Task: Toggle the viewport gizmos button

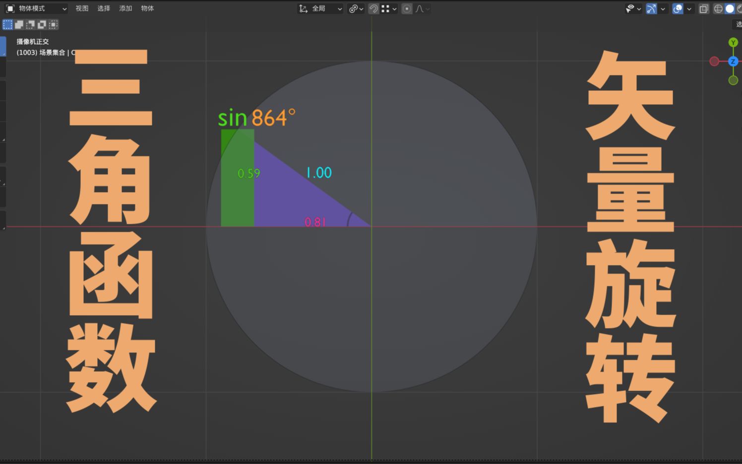Action: tap(651, 8)
